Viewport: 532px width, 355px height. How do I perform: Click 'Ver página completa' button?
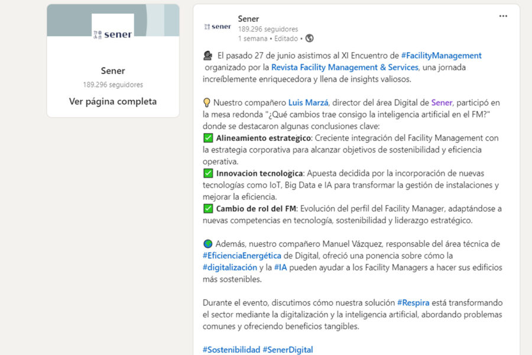113,101
